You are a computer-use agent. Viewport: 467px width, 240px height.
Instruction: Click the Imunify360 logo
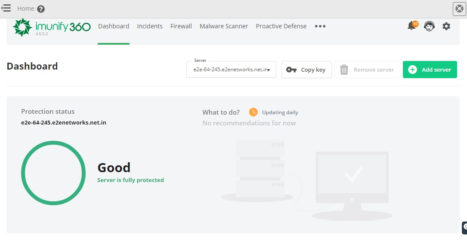point(52,27)
